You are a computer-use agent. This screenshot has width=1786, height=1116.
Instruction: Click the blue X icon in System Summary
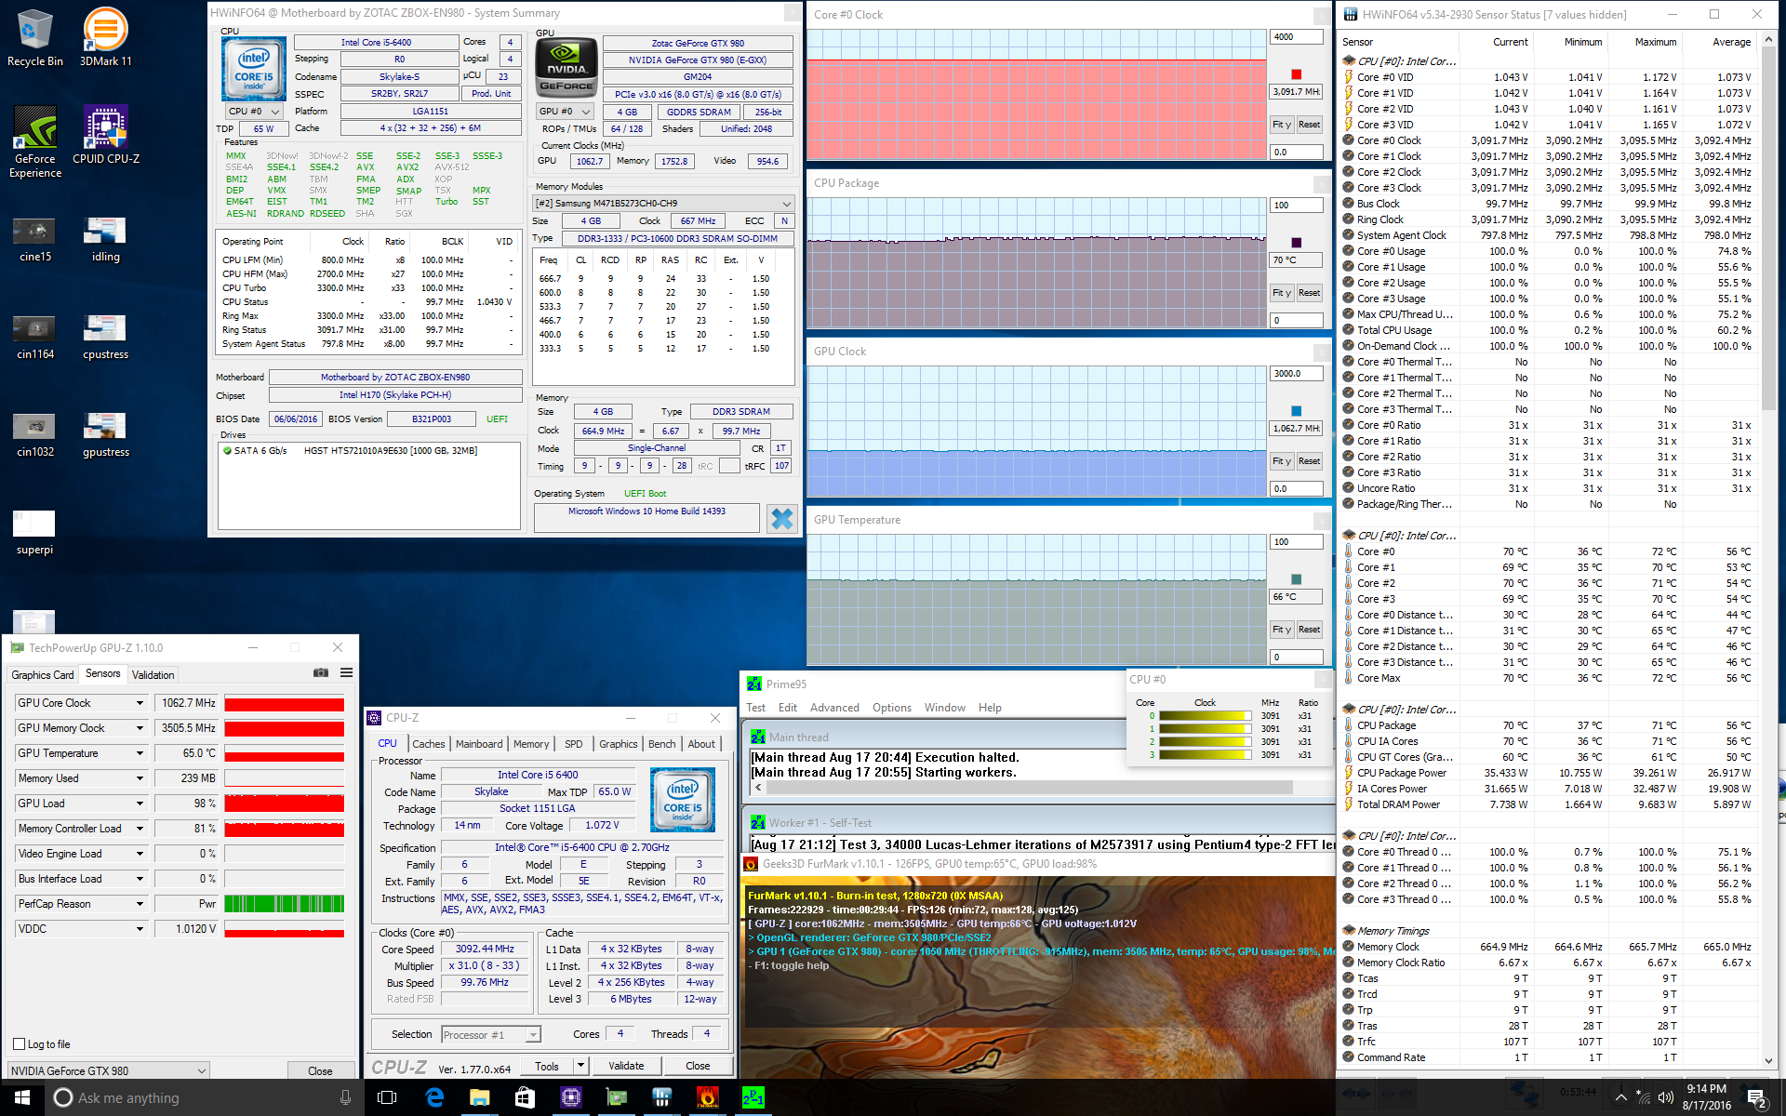coord(782,518)
